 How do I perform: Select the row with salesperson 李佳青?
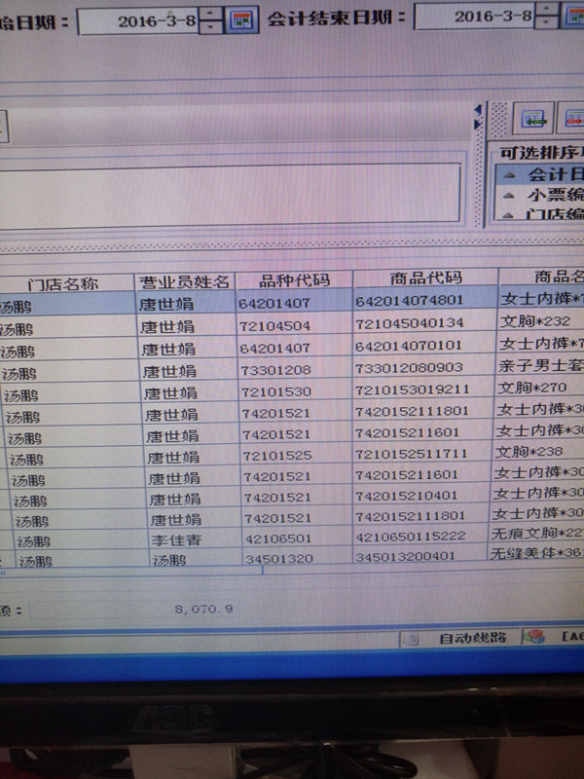177,539
